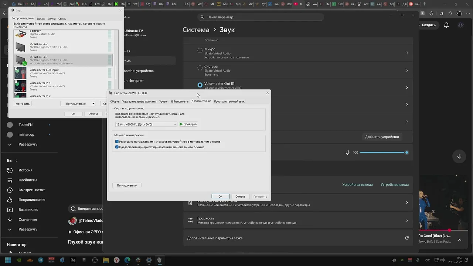Click the Настроить button
473x266 pixels.
pyautogui.click(x=23, y=104)
